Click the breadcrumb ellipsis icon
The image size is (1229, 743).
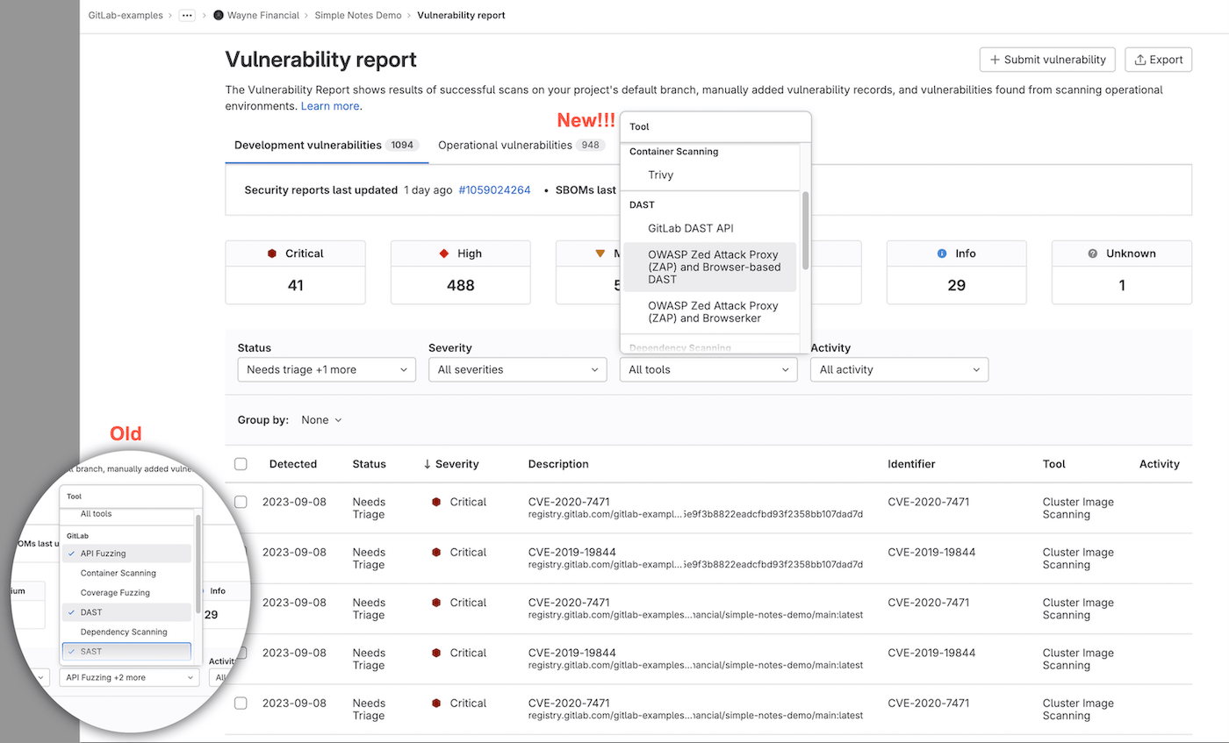click(186, 15)
